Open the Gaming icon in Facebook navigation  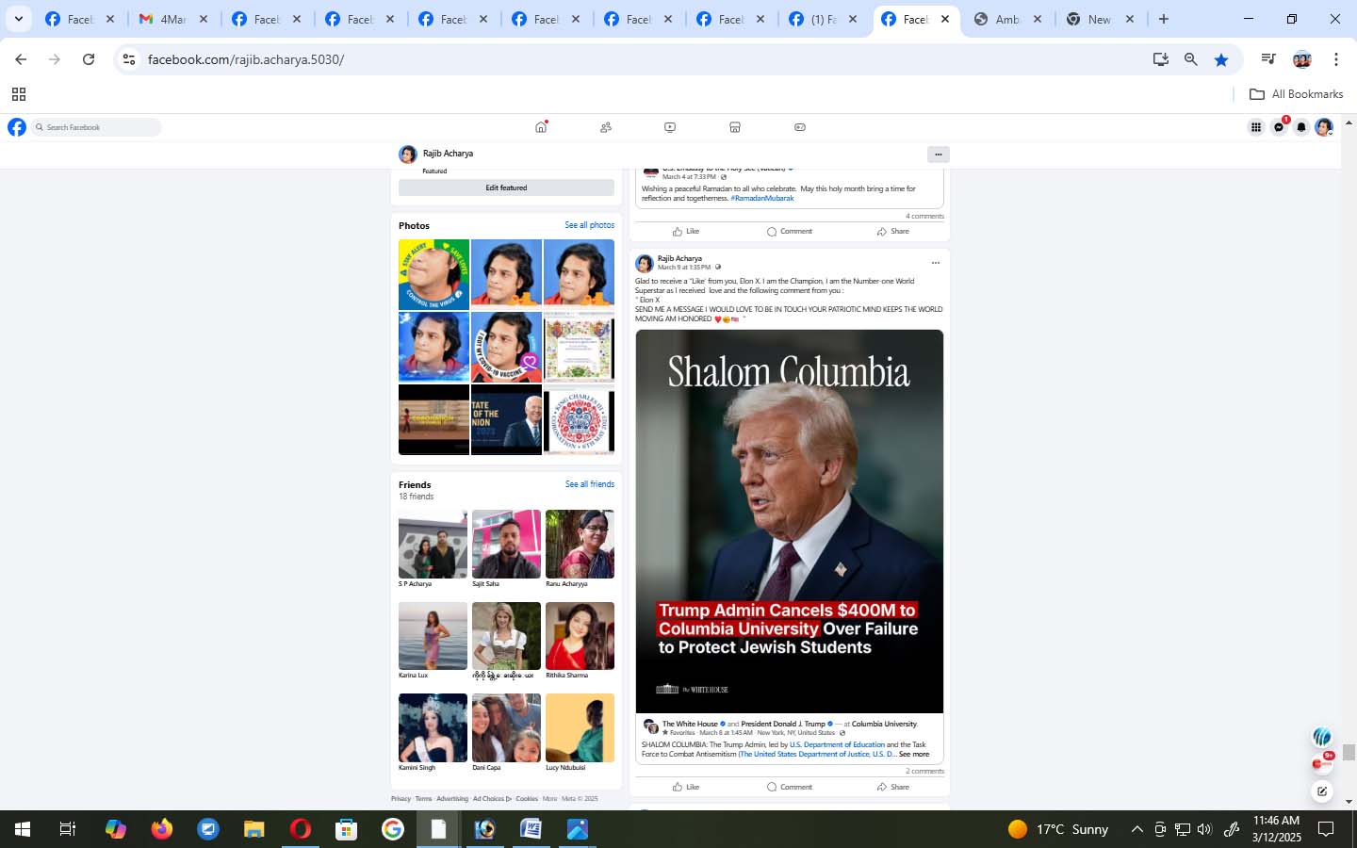(800, 127)
